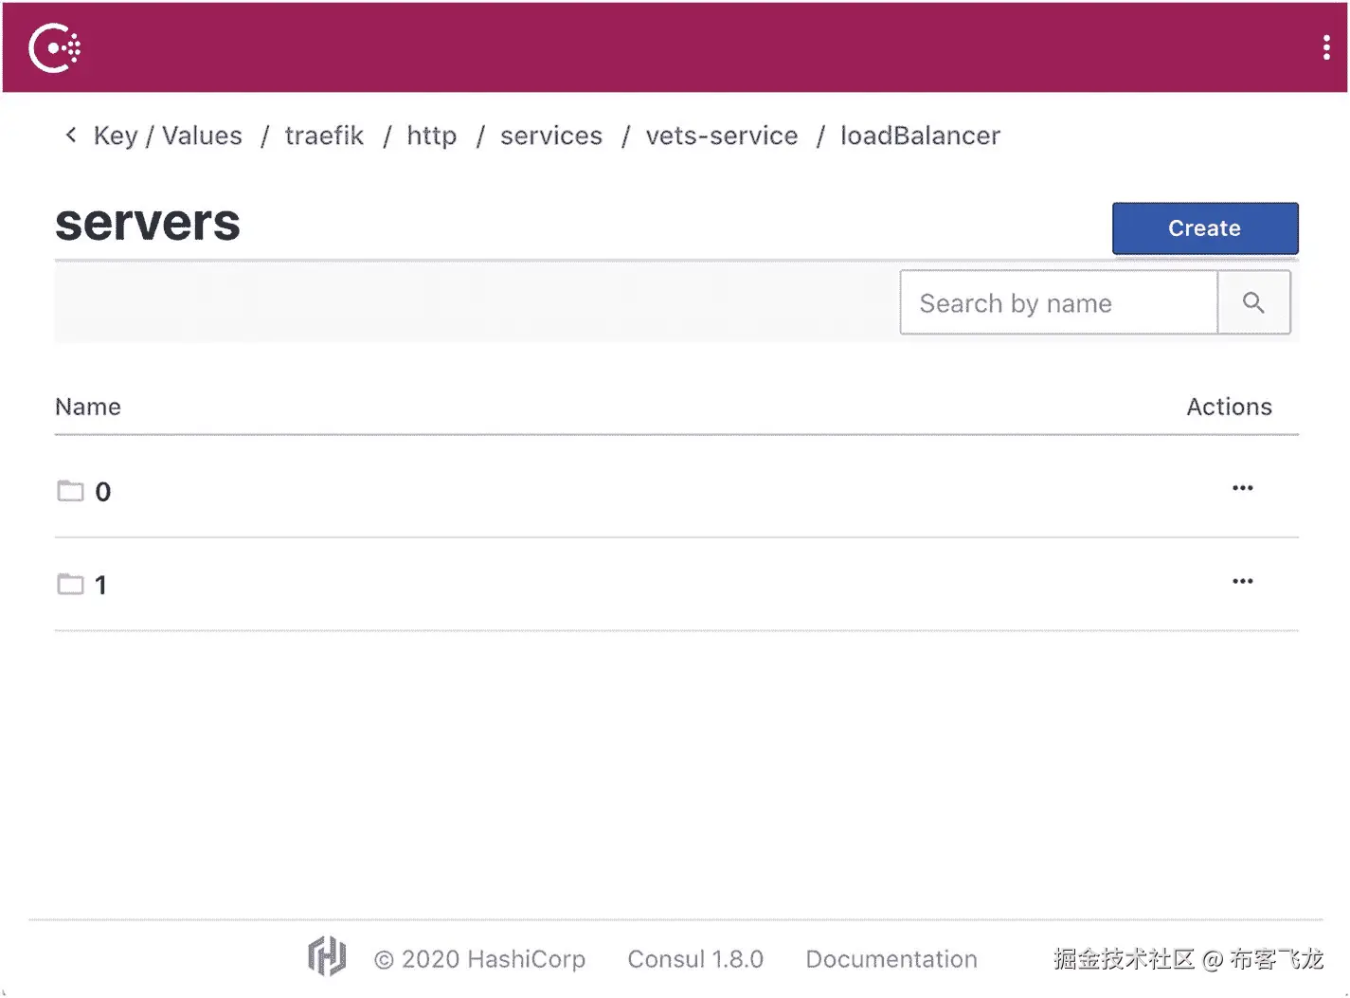Open actions menu for folder 0
The width and height of the screenshot is (1350, 998).
[x=1243, y=488]
